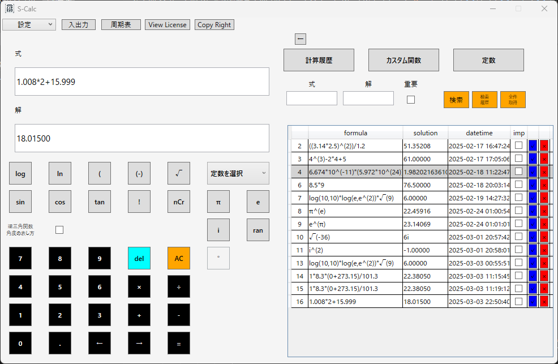Open the 定数を選択 dropdown

coord(238,173)
